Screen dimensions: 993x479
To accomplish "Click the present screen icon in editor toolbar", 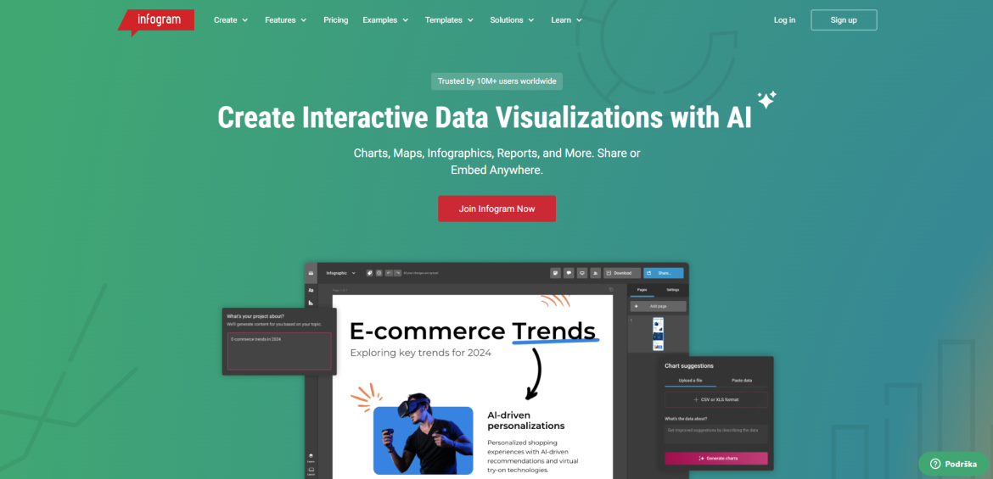I will pyautogui.click(x=582, y=273).
